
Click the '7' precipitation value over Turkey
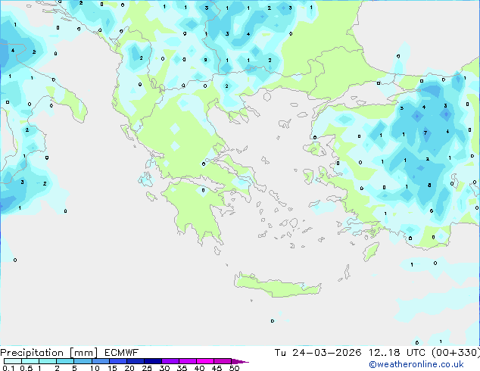coord(425,132)
